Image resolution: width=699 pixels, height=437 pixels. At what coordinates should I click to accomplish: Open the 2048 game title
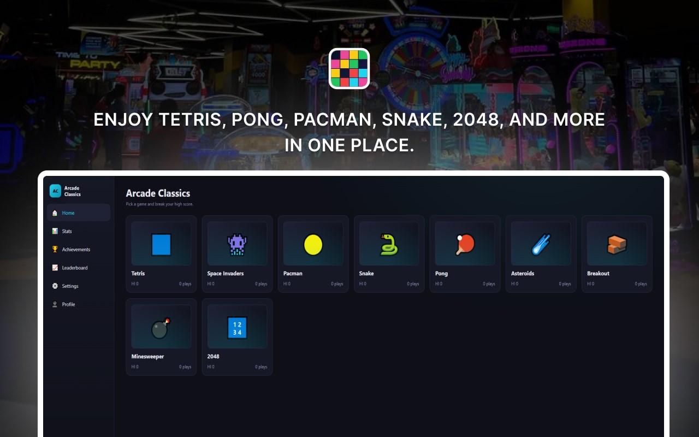[214, 357]
